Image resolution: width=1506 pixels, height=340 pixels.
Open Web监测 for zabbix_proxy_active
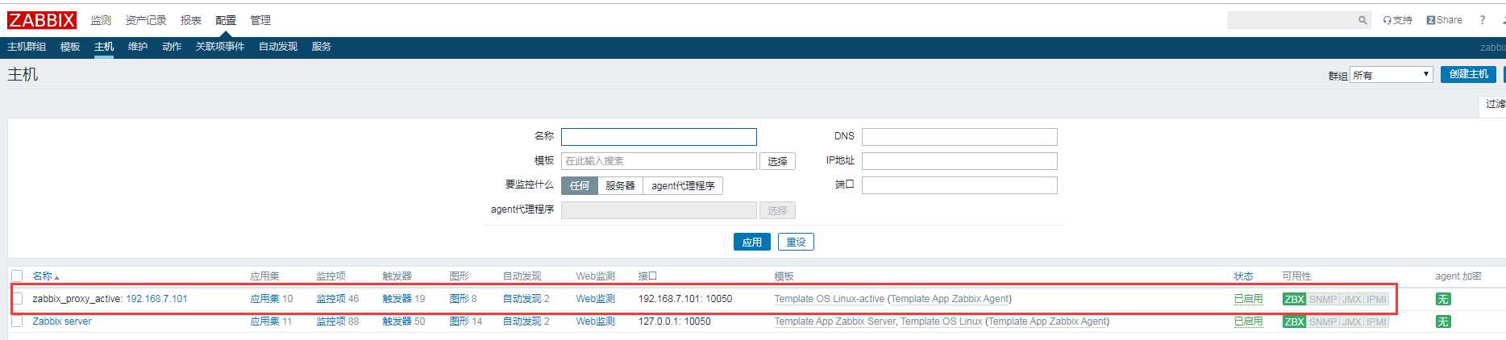[596, 298]
